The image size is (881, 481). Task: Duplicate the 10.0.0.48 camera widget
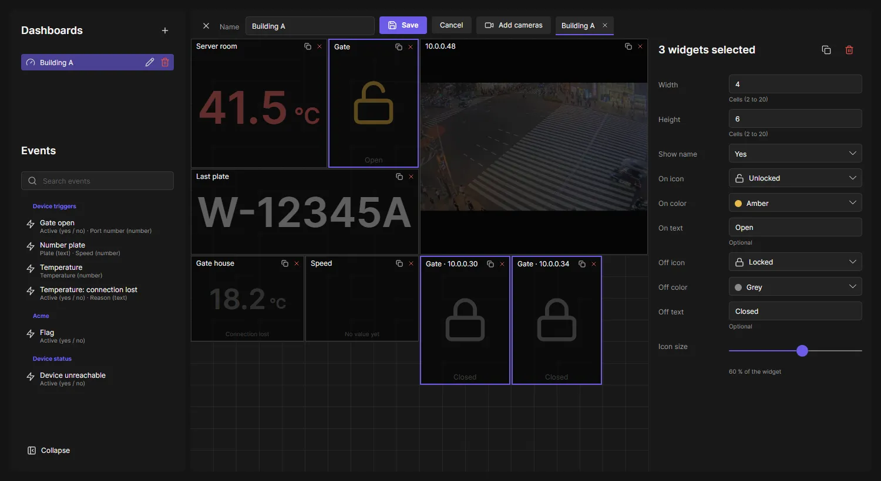[628, 46]
